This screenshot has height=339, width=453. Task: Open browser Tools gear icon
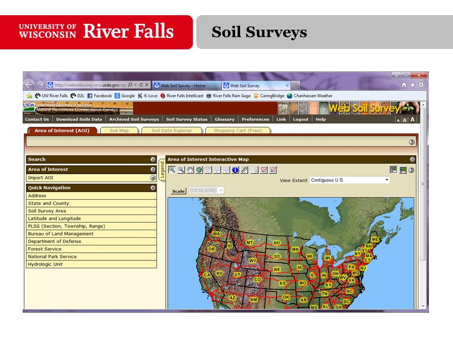[x=421, y=85]
